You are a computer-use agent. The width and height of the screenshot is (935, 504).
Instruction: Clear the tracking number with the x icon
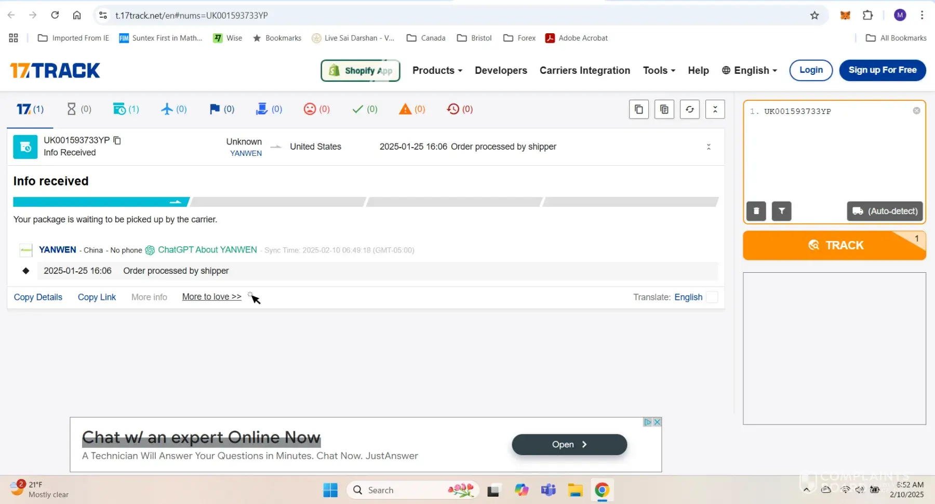[x=916, y=111]
